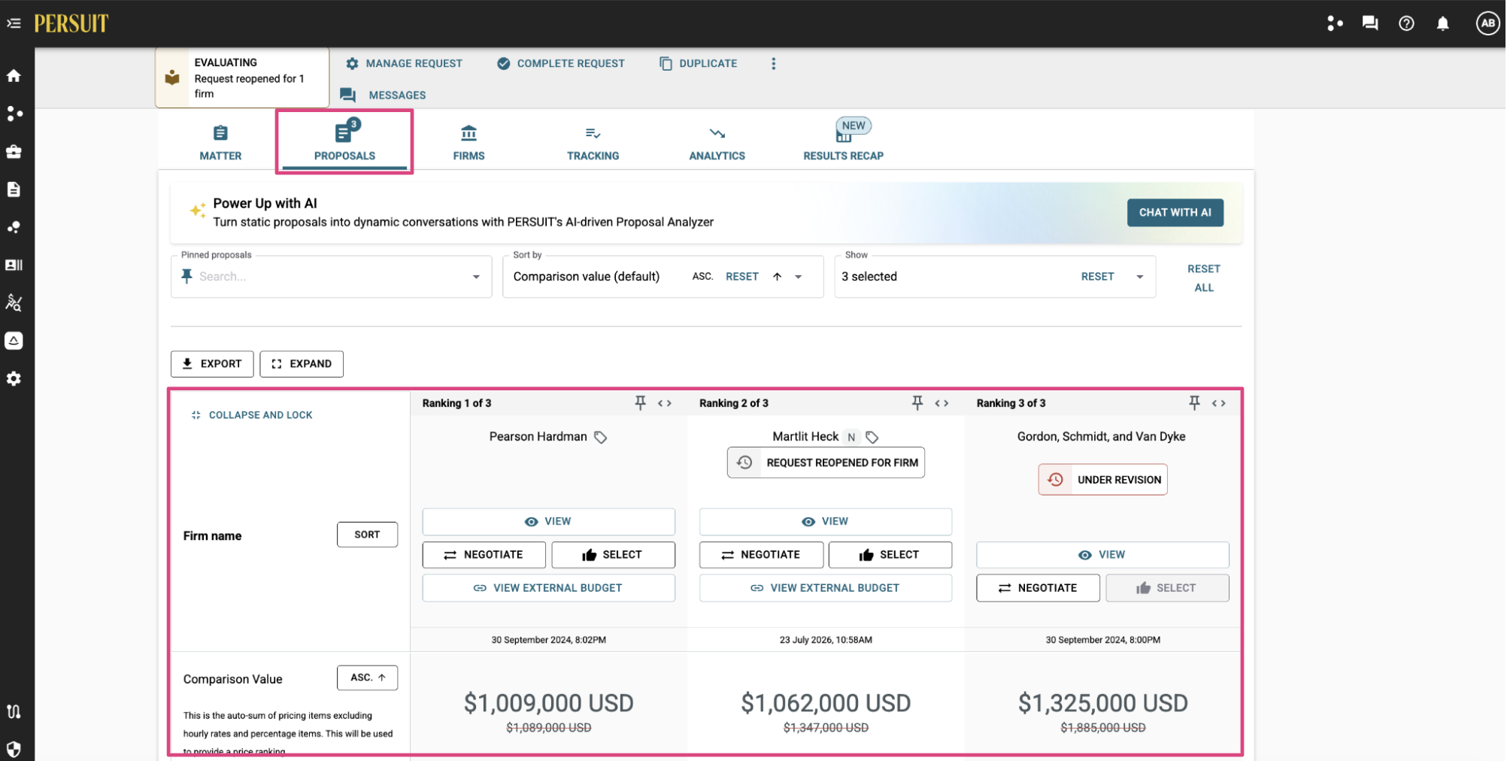Viewport: 1507px width, 761px height.
Task: Expand the Sort by dropdown arrow
Action: pos(799,277)
